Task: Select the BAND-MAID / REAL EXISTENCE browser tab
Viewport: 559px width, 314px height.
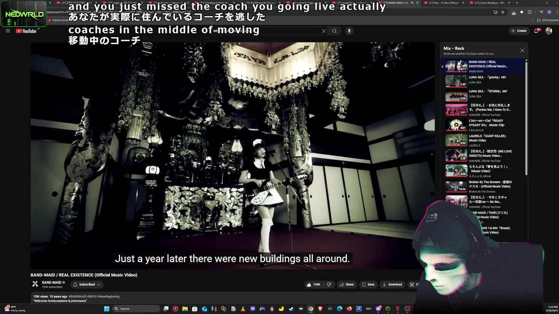Action: point(397,3)
